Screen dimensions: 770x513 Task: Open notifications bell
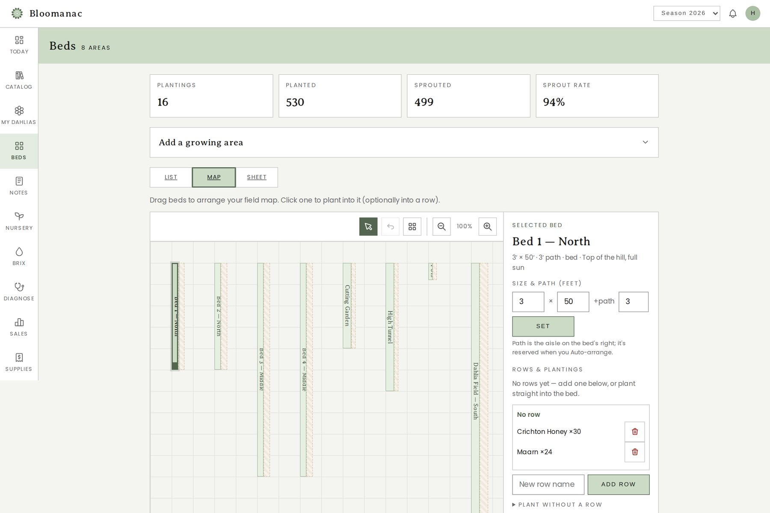tap(733, 13)
